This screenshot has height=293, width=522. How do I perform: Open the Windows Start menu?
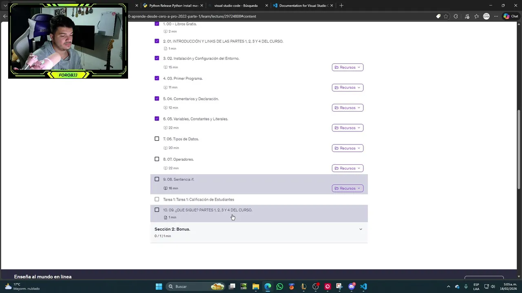tap(159, 286)
